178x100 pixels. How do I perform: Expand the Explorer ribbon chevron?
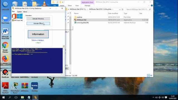[149, 6]
